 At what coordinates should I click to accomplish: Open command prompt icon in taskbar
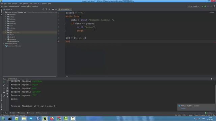tap(10, 119)
